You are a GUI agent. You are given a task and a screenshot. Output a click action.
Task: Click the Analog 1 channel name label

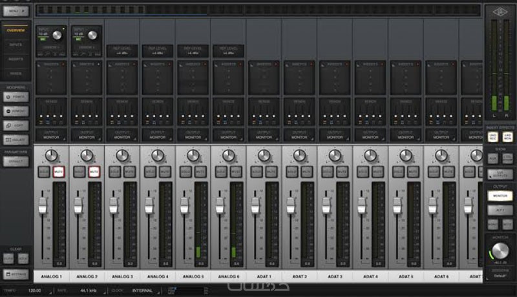tap(51, 276)
